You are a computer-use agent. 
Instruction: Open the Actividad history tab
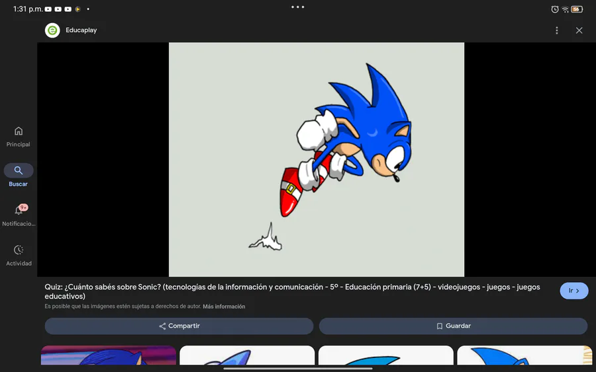[19, 255]
